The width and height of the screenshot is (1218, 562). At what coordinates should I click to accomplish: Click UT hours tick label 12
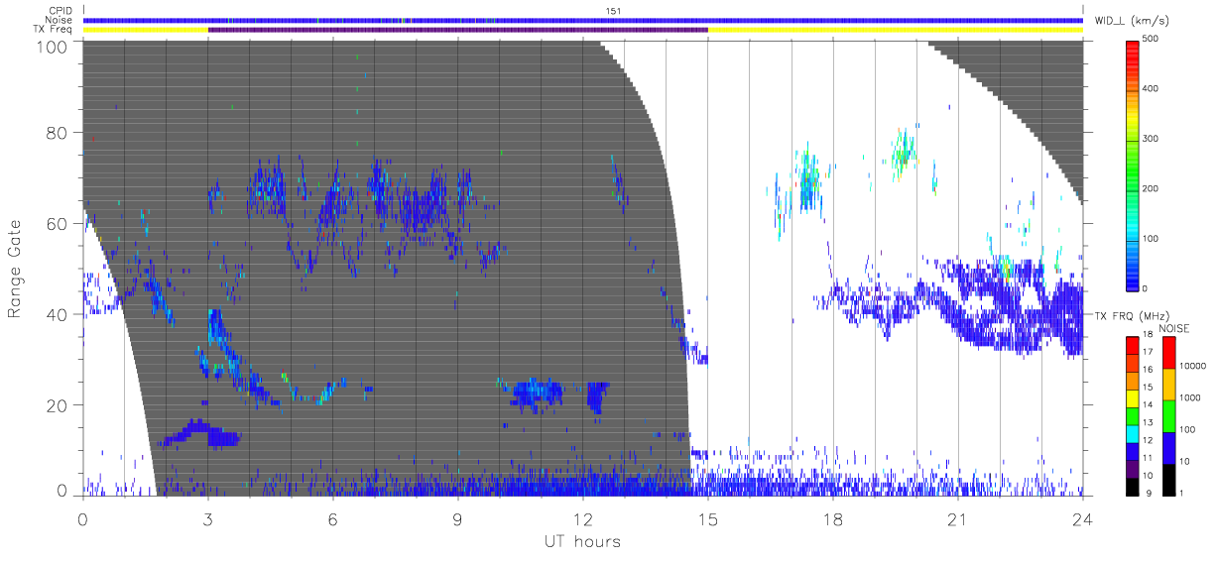(582, 519)
